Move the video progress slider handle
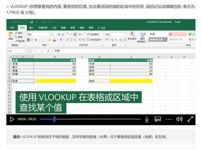Screen dimensions: 202x149 point(54,119)
